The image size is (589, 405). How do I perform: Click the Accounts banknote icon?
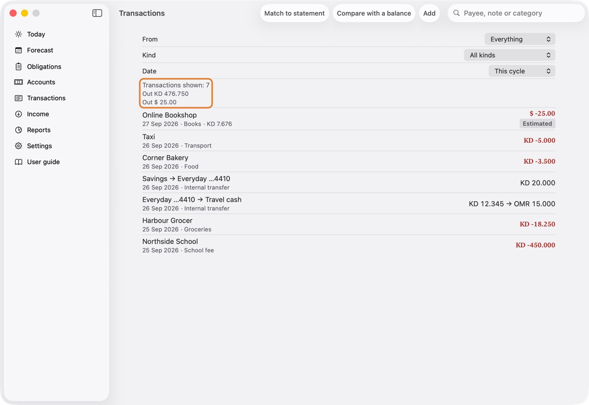18,82
